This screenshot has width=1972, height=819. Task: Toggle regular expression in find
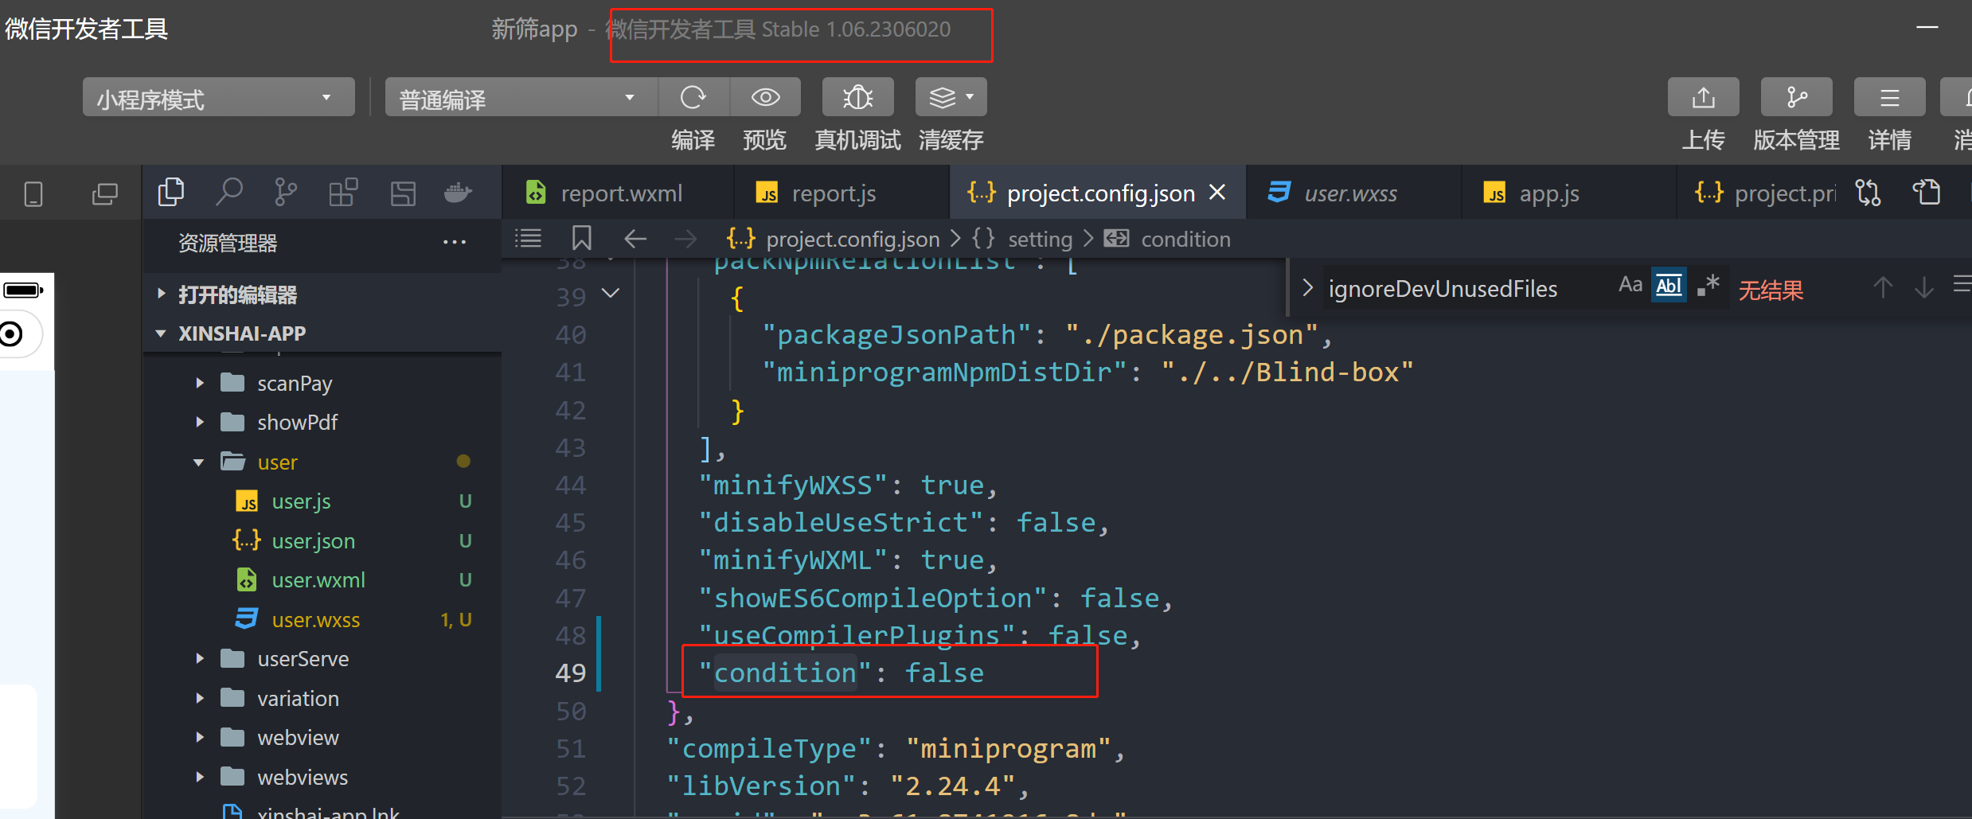click(x=1708, y=285)
